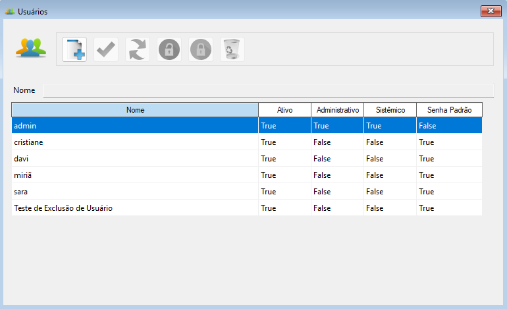Click the refresh arrows icon
Screen dimensions: 507x309
tap(138, 49)
